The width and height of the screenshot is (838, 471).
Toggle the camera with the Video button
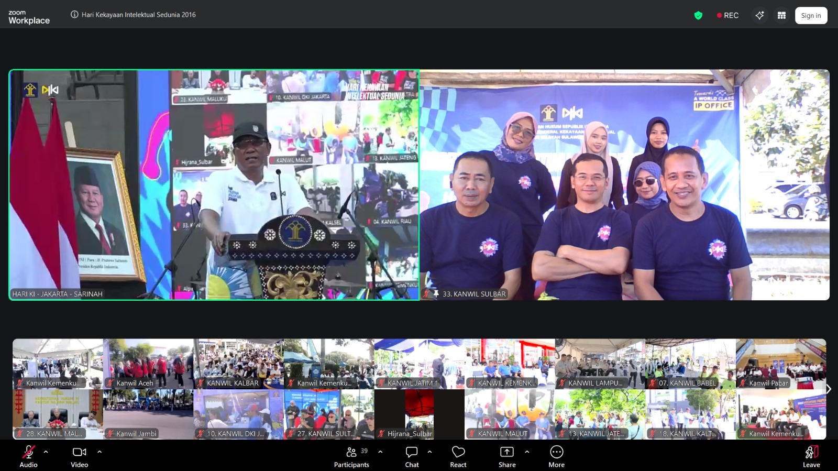[x=79, y=456]
